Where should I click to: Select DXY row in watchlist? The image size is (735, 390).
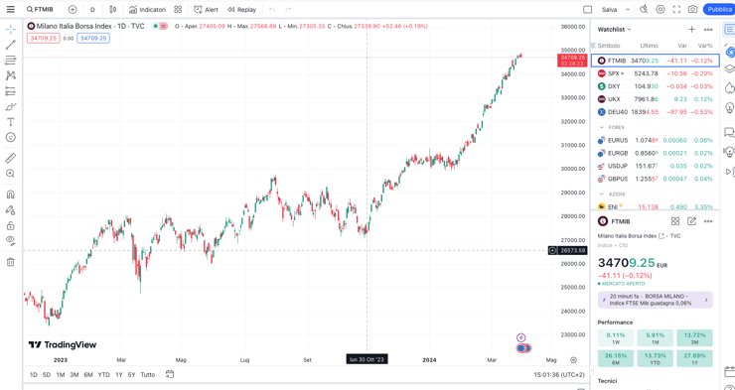[x=656, y=86]
